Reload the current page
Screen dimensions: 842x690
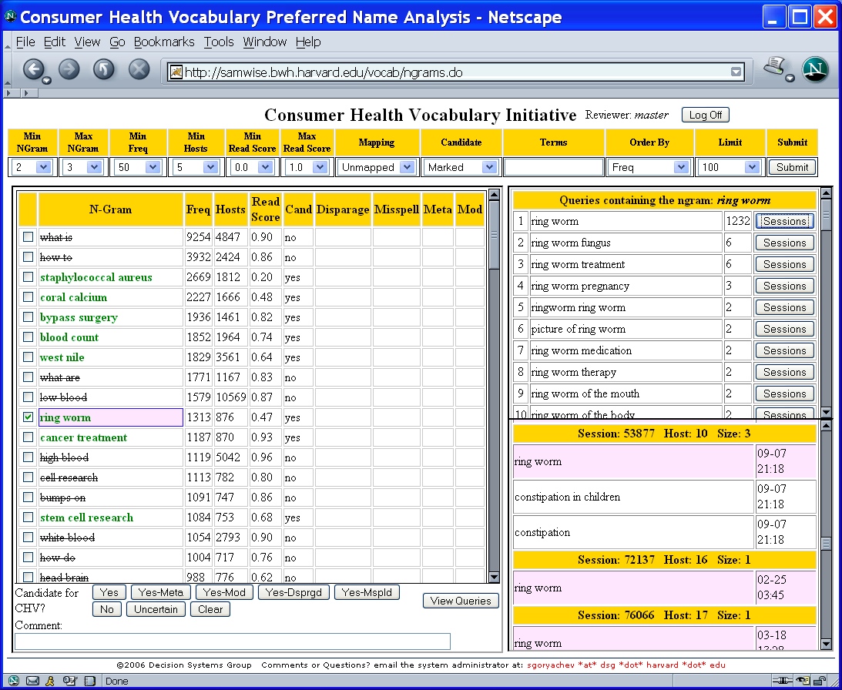point(104,70)
